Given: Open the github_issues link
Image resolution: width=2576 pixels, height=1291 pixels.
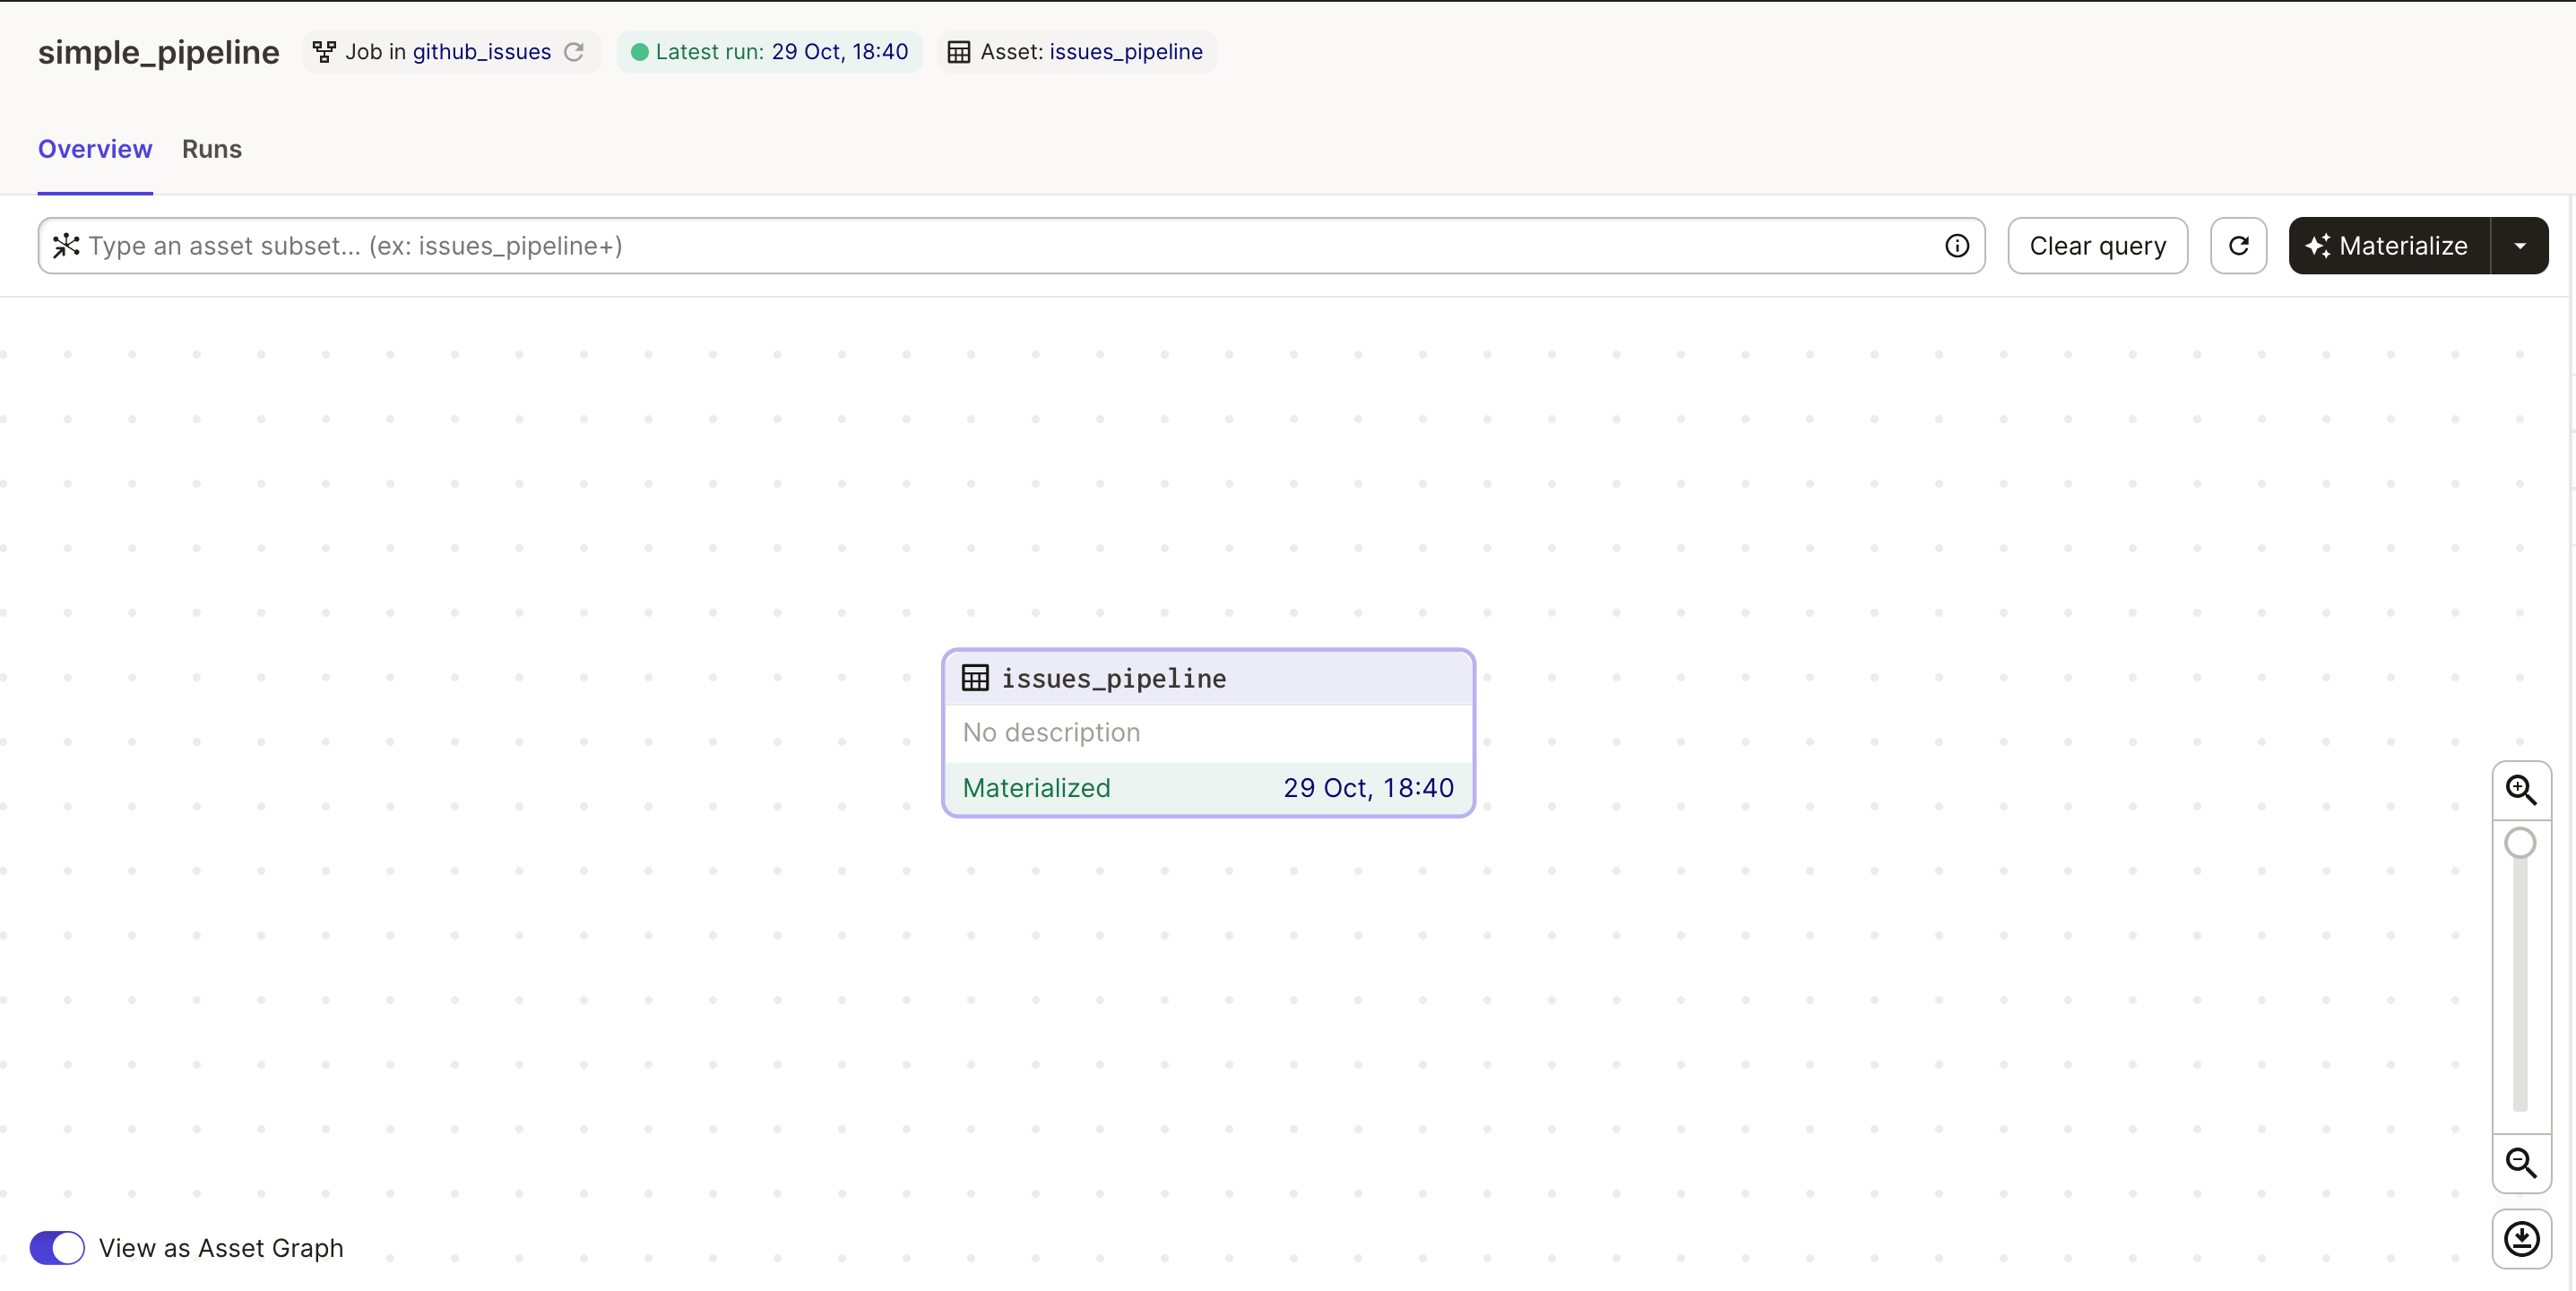Looking at the screenshot, I should pos(482,52).
